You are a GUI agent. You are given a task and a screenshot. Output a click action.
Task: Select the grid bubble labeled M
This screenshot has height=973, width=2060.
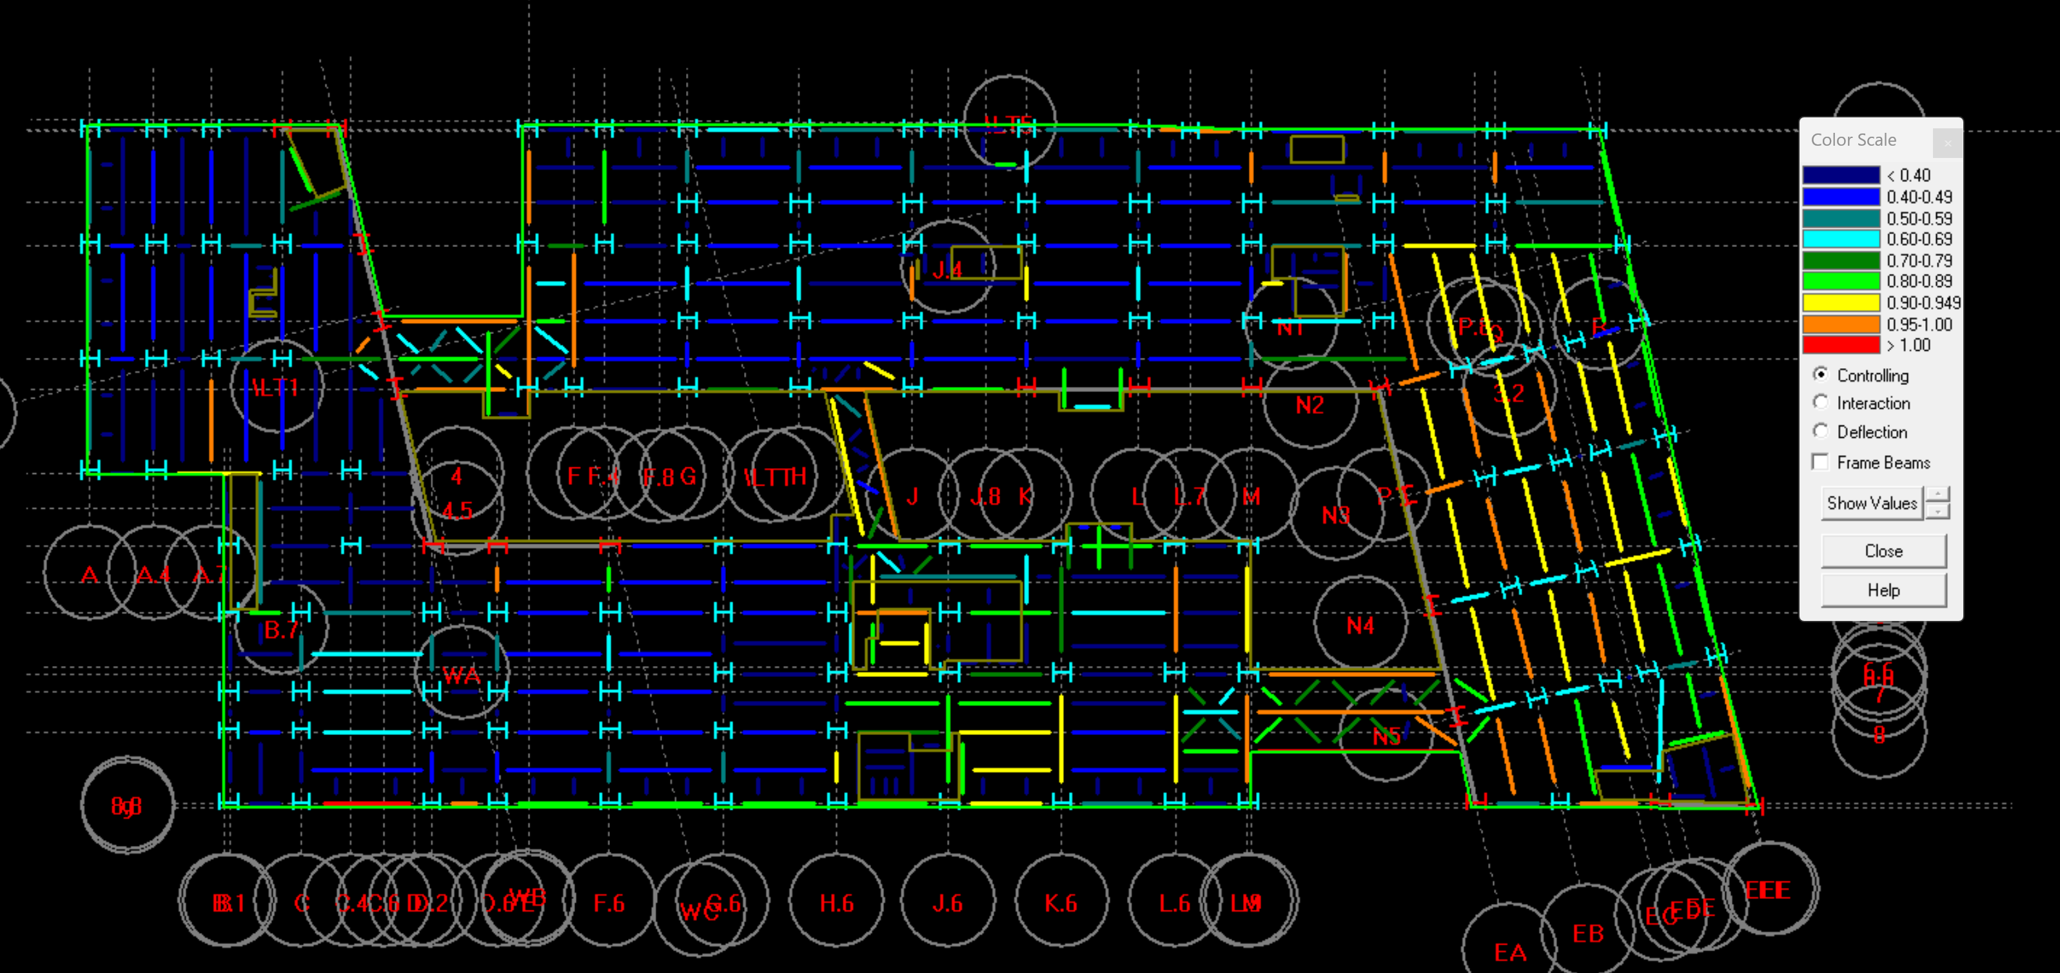click(1251, 496)
